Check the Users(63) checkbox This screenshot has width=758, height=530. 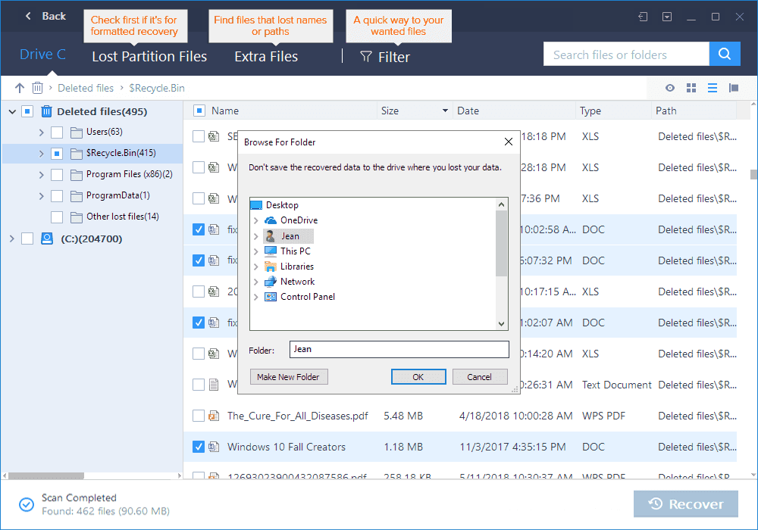[x=57, y=132]
